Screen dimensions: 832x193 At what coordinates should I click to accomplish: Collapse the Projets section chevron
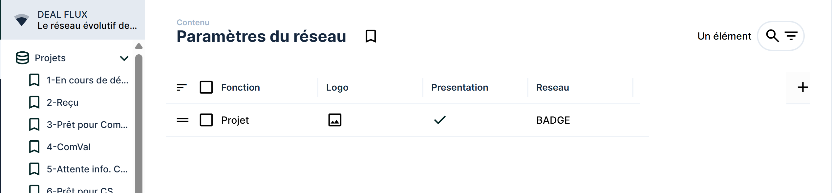[124, 58]
